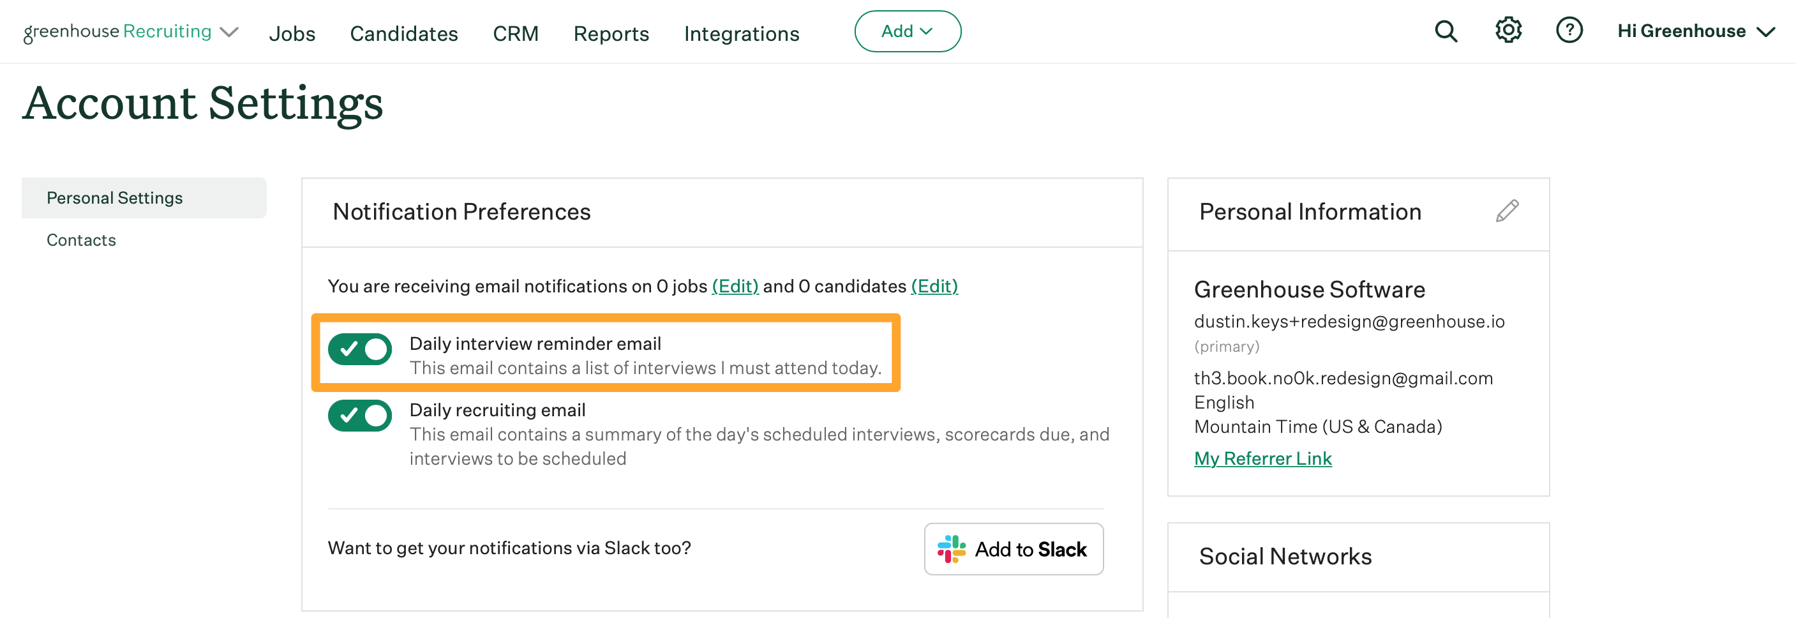Open the configure gear icon
The width and height of the screenshot is (1796, 618).
point(1508,31)
